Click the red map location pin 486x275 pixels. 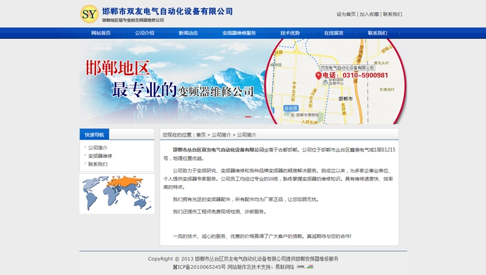pos(318,75)
